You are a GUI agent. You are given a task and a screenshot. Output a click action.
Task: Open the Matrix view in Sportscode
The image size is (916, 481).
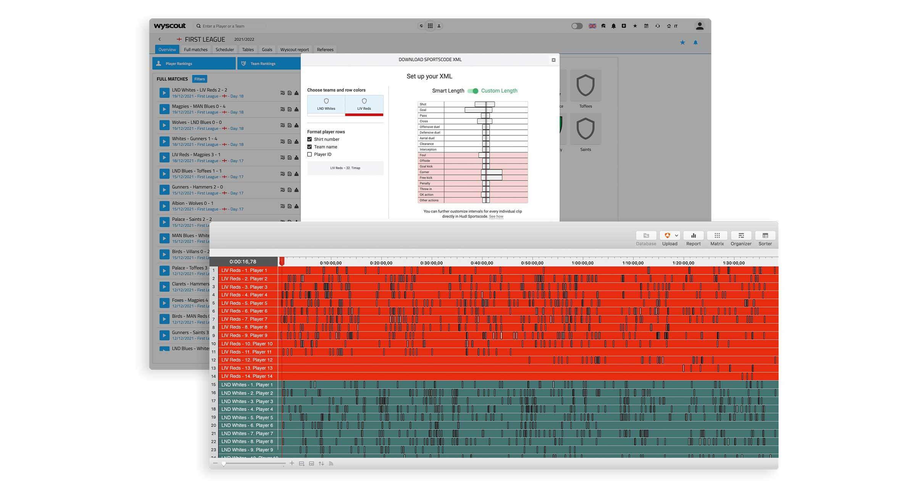tap(717, 236)
